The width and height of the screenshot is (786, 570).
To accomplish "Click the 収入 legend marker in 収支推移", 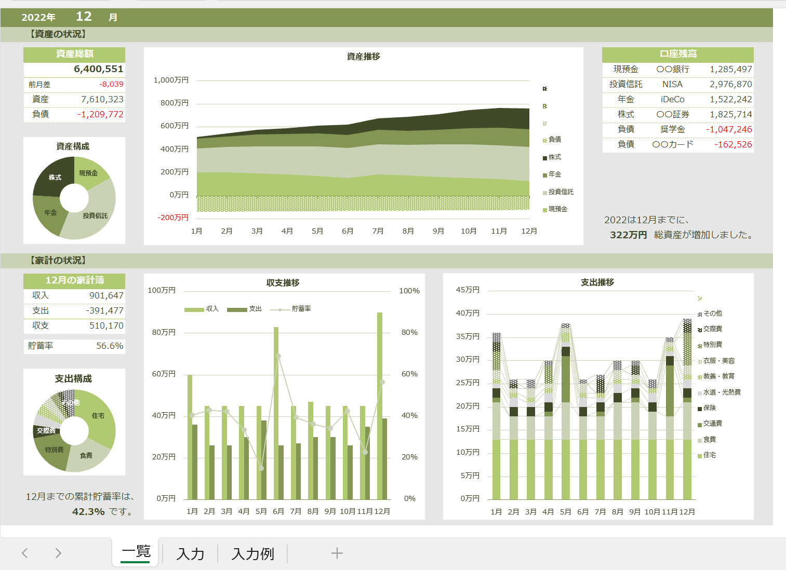I will click(194, 309).
